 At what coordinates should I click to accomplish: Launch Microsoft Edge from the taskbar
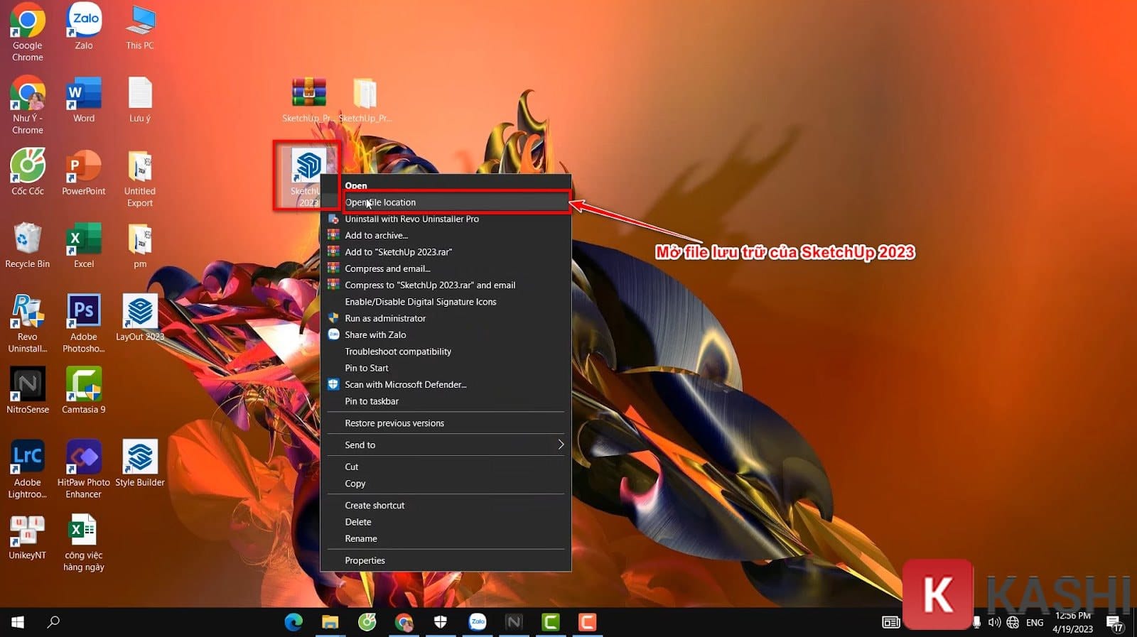(x=293, y=622)
